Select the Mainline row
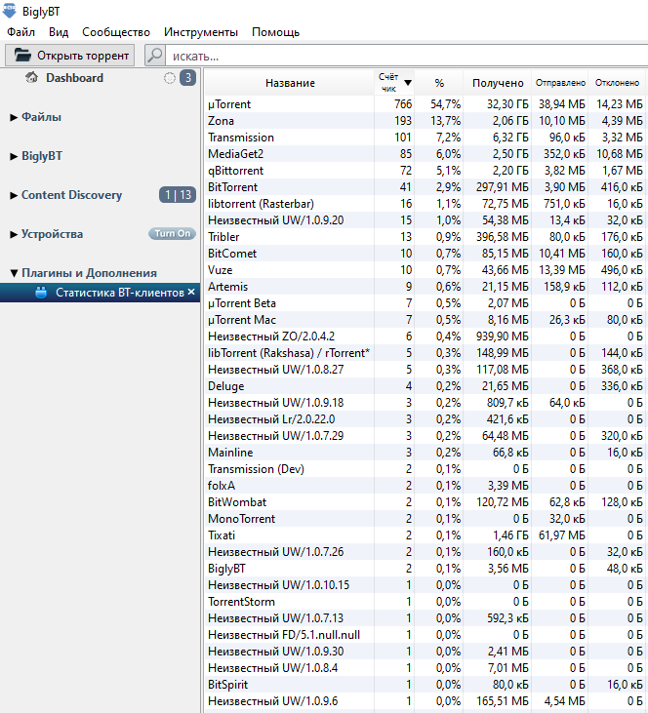Image resolution: width=648 pixels, height=713 pixels. click(425, 453)
